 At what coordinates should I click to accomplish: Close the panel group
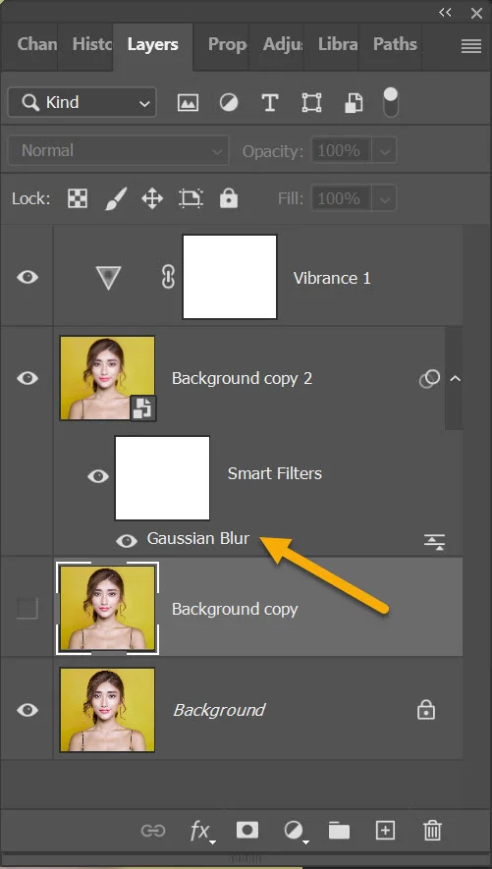(476, 14)
